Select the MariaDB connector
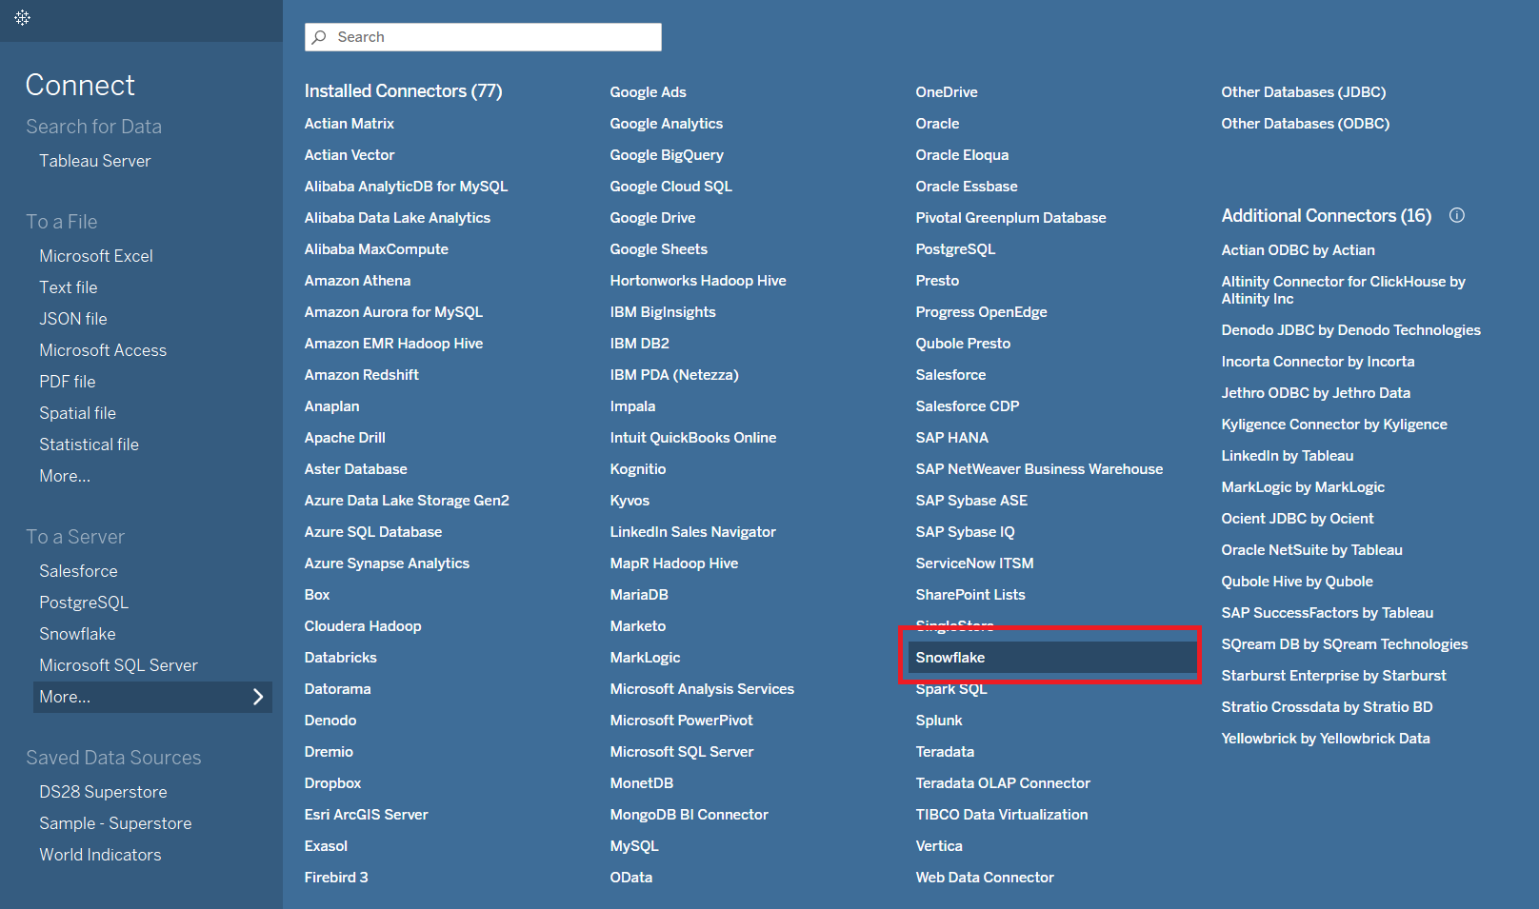This screenshot has height=909, width=1539. point(639,595)
